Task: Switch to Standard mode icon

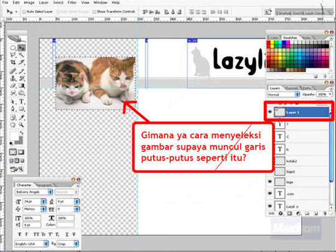Action: point(13,152)
